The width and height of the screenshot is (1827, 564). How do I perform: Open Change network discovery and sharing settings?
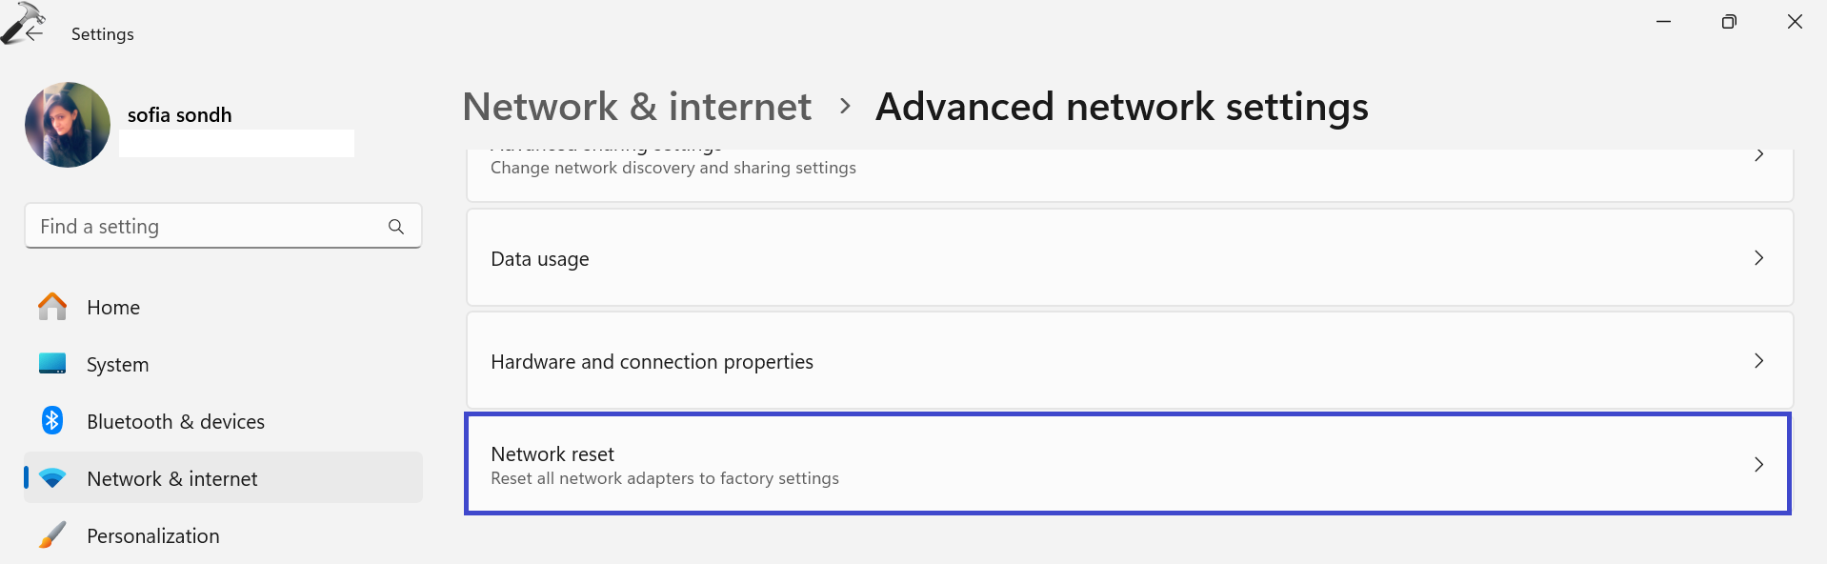coord(673,168)
